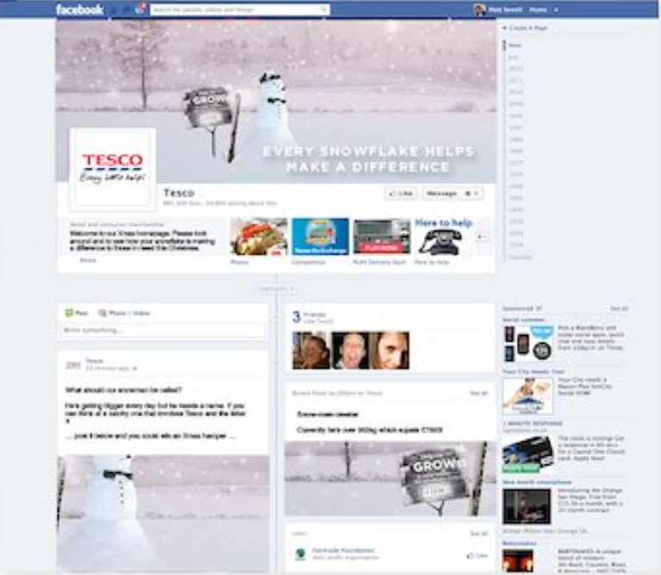Click See all for Recent Posts by Others
Viewport: 661px width, 575px height.
click(x=478, y=393)
